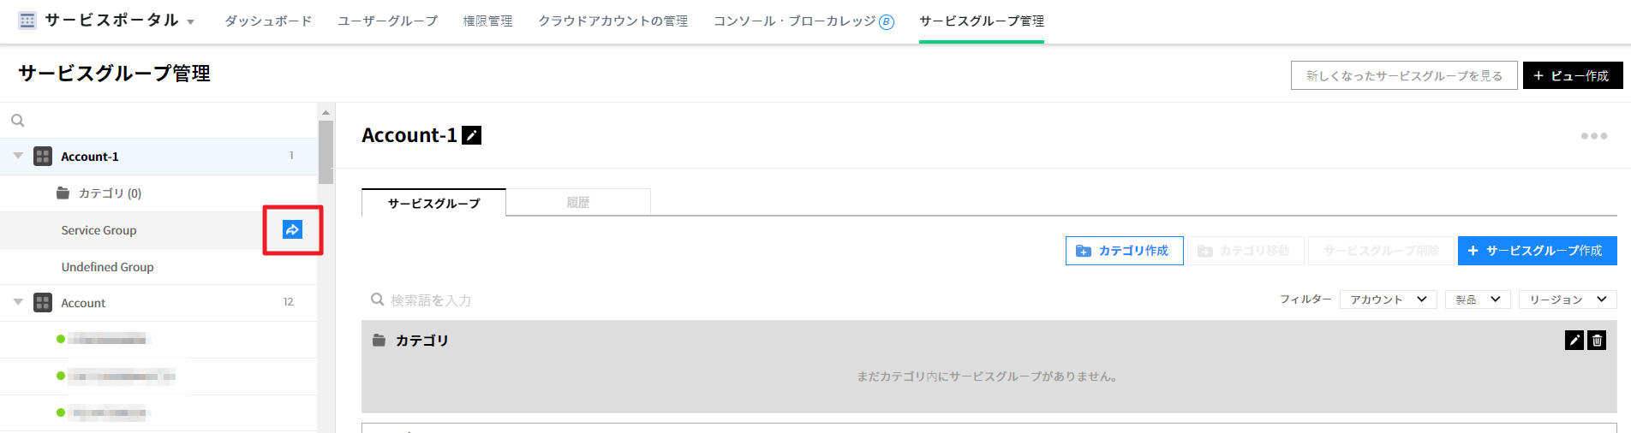Image resolution: width=1631 pixels, height=433 pixels.
Task: Collapse the Account-1 tree node
Action: point(18,156)
